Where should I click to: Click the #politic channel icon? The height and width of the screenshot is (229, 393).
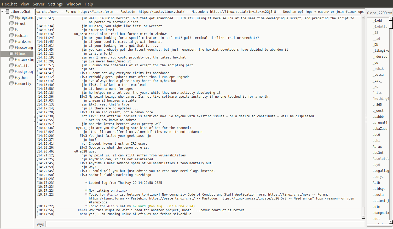(11, 66)
